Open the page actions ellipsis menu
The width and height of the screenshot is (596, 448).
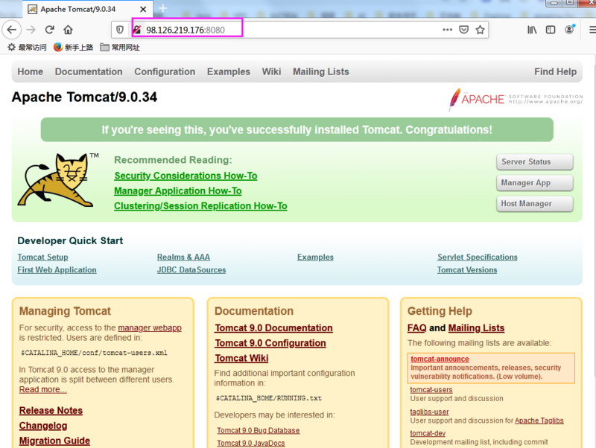tap(447, 30)
